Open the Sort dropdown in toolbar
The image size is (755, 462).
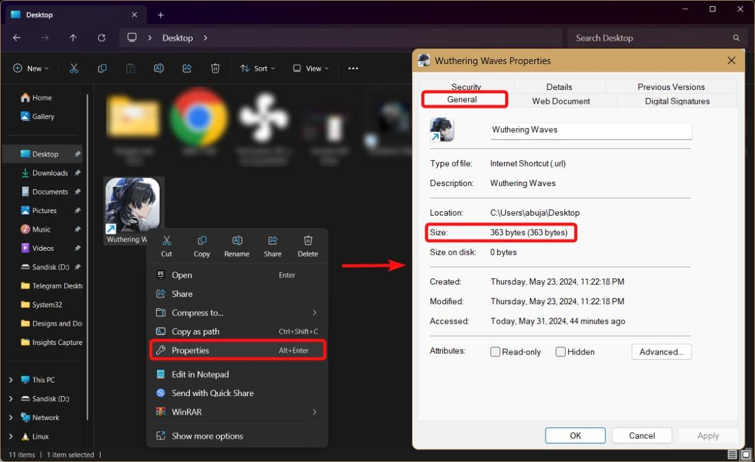(x=258, y=69)
